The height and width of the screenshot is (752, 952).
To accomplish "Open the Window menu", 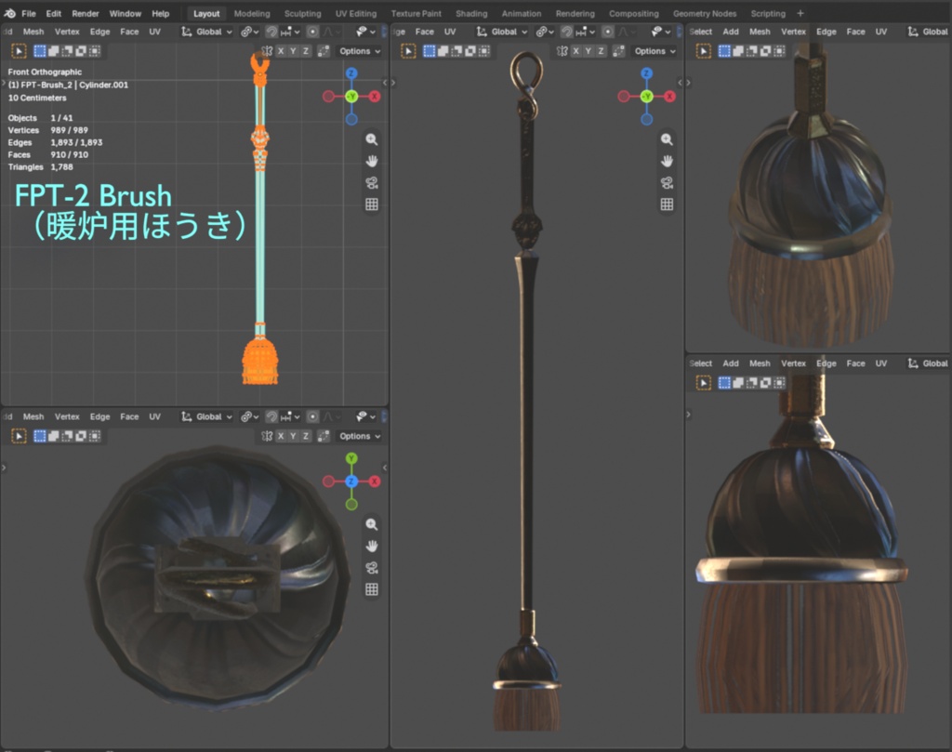I will pos(126,13).
